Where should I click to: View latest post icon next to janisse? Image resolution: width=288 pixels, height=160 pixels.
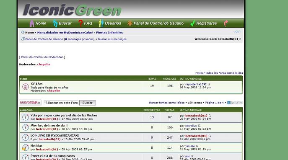pos(197,146)
